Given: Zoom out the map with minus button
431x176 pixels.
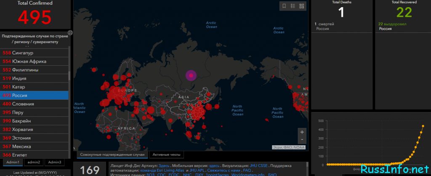Looking at the screenshot, I should pyautogui.click(x=302, y=139).
